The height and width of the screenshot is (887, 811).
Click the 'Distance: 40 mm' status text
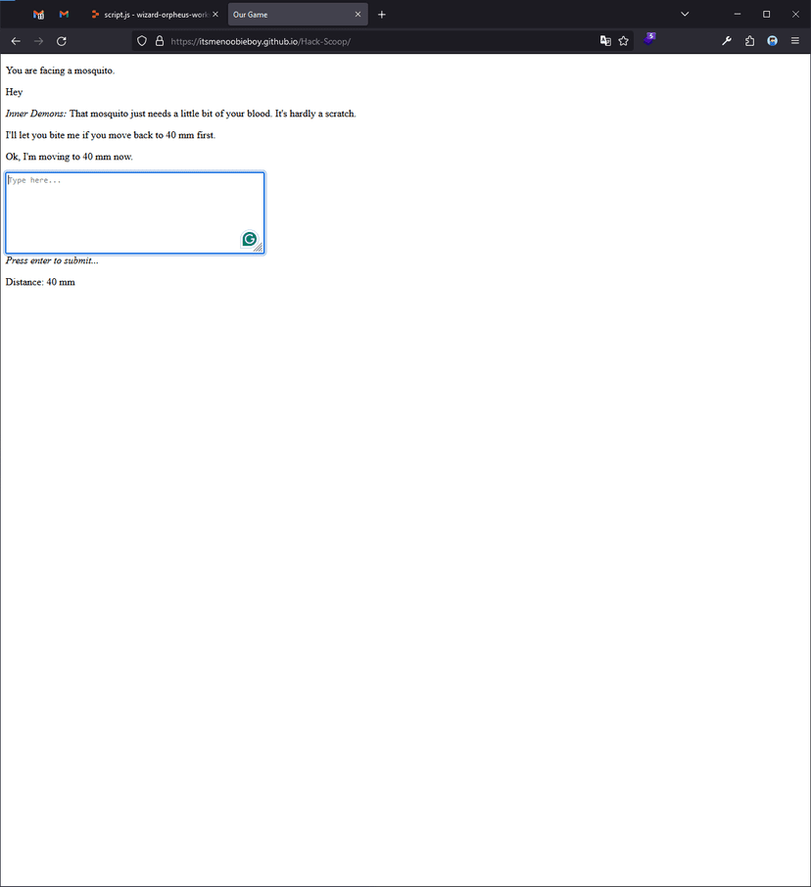(x=40, y=282)
